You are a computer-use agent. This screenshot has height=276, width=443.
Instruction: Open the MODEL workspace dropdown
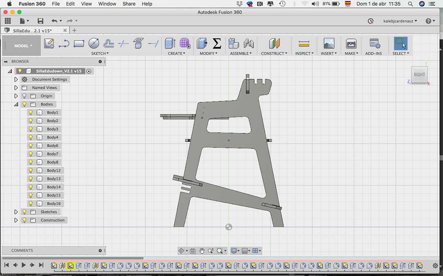pos(23,46)
